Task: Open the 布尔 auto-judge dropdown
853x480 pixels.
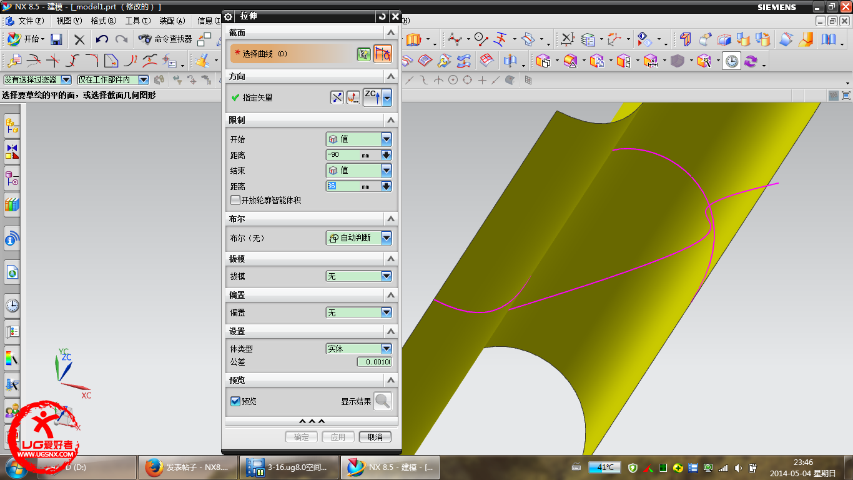Action: [359, 237]
